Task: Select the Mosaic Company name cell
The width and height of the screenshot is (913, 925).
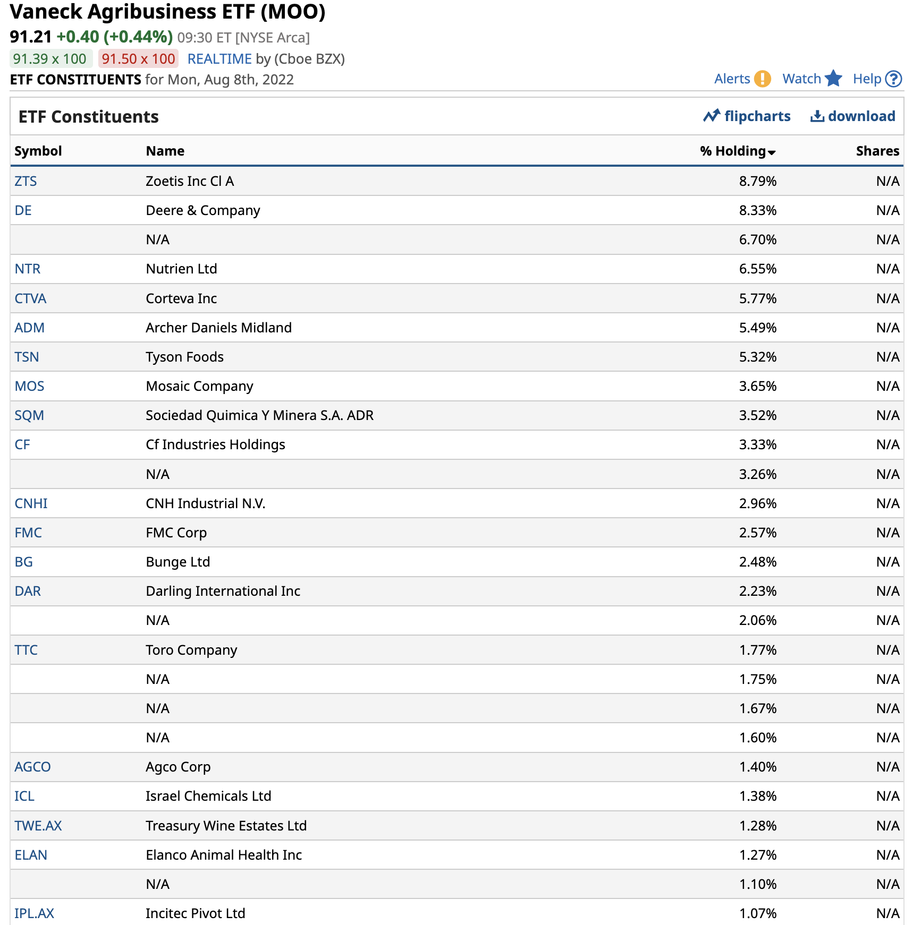Action: 200,386
